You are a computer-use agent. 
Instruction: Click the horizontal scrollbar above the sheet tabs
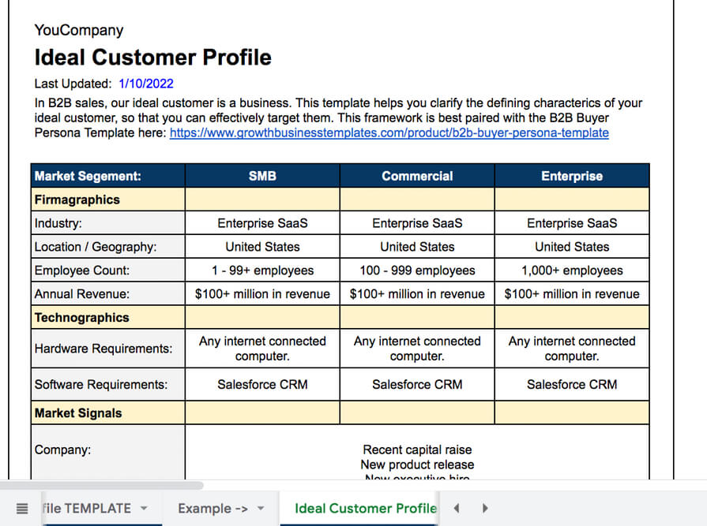(x=101, y=485)
